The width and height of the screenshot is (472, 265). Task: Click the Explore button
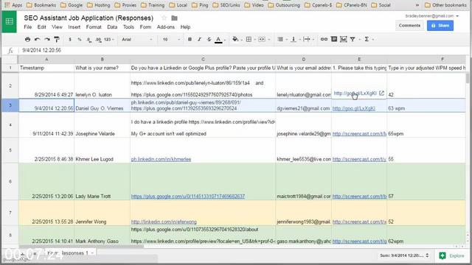[451, 255]
